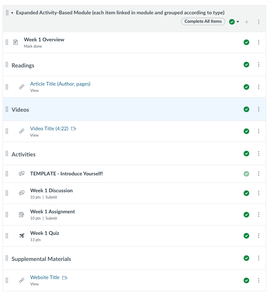Click the Complete All Items button
Image resolution: width=272 pixels, height=301 pixels.
(x=203, y=21)
